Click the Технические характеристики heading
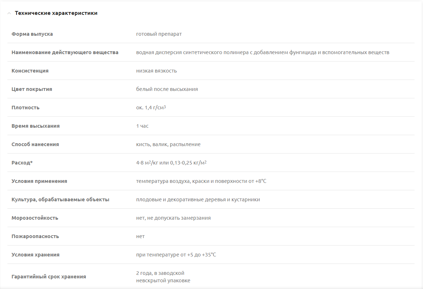The image size is (423, 289). tap(56, 13)
